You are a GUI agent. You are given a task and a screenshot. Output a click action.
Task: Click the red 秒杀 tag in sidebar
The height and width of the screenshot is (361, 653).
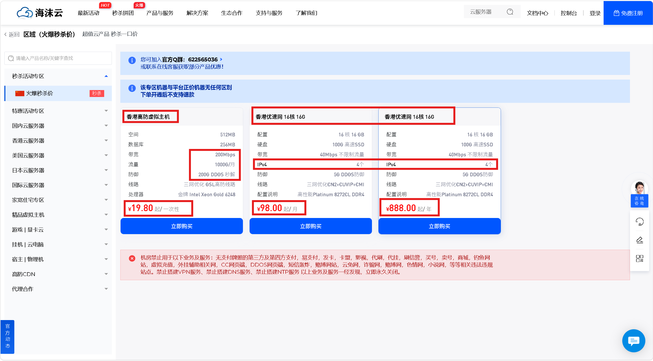[x=97, y=93]
